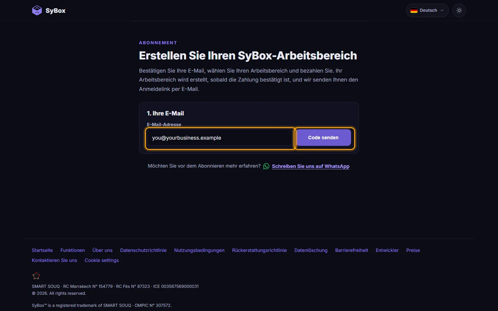498x311 pixels.
Task: Click the German flag icon
Action: click(x=414, y=10)
